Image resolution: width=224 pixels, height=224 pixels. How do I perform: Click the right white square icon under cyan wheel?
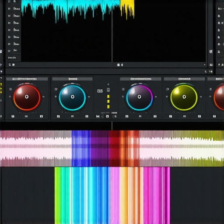[87, 116]
